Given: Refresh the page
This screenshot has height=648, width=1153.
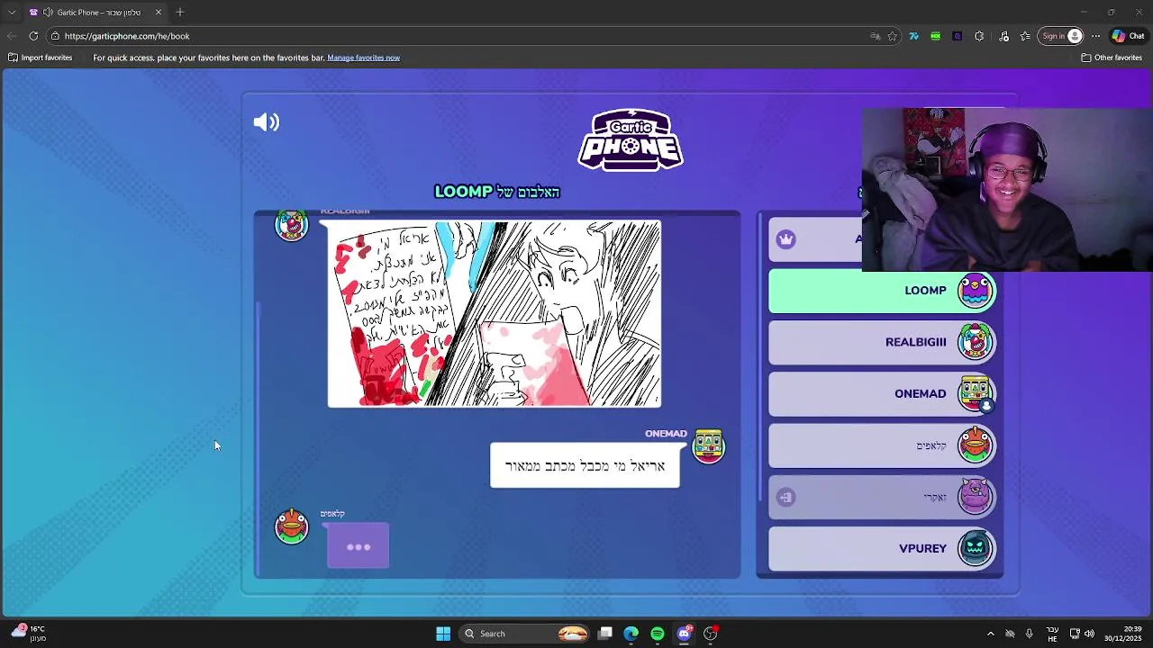Looking at the screenshot, I should 33,36.
